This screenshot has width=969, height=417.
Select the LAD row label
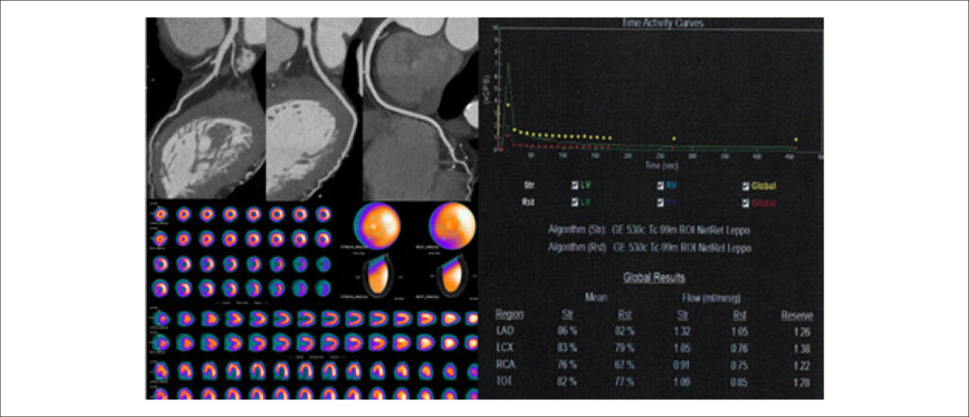point(505,332)
